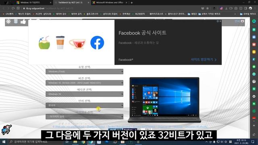Screen dimensions: 258x145
Task: Click the taskbar search box
Action: pyautogui.click(x=35, y=142)
